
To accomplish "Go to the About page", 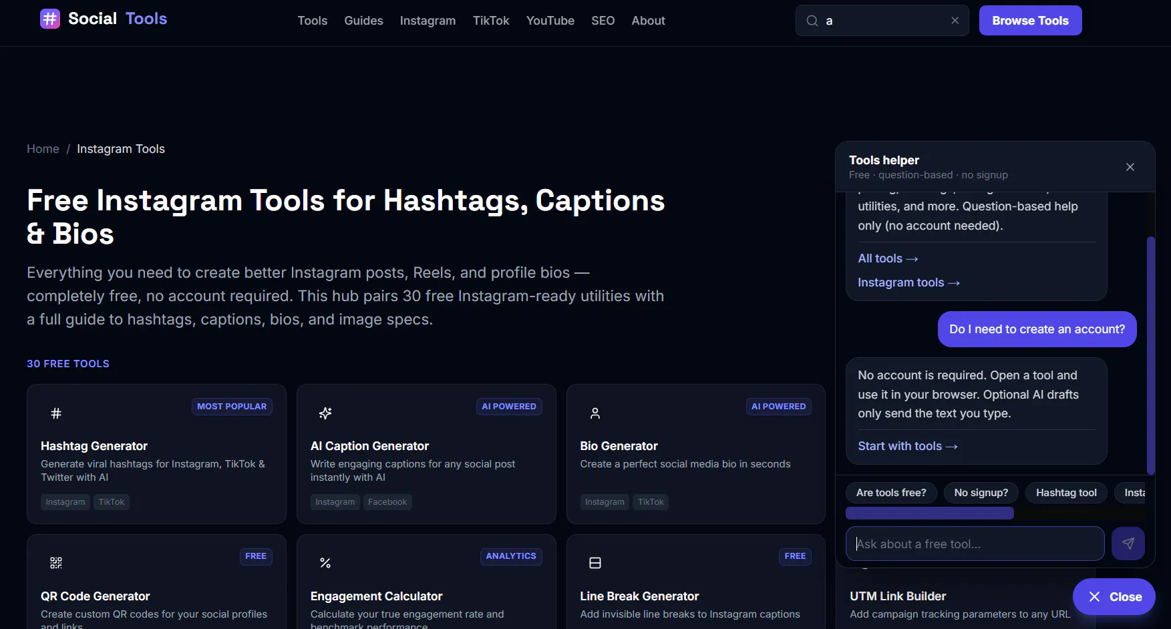I will pos(649,21).
